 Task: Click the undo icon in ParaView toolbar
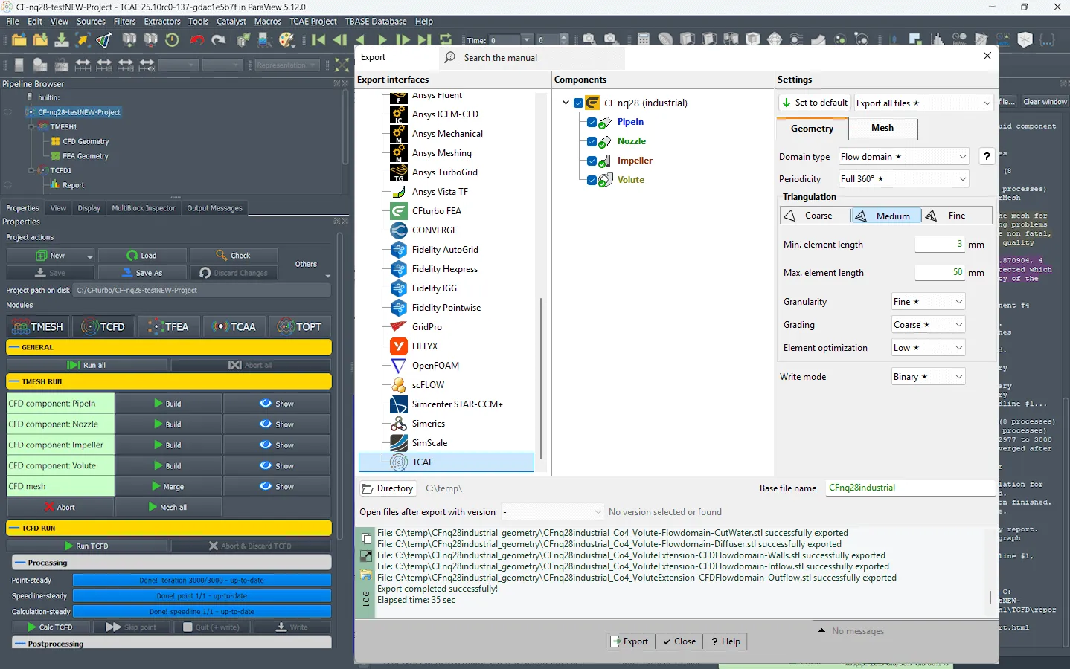pyautogui.click(x=197, y=40)
